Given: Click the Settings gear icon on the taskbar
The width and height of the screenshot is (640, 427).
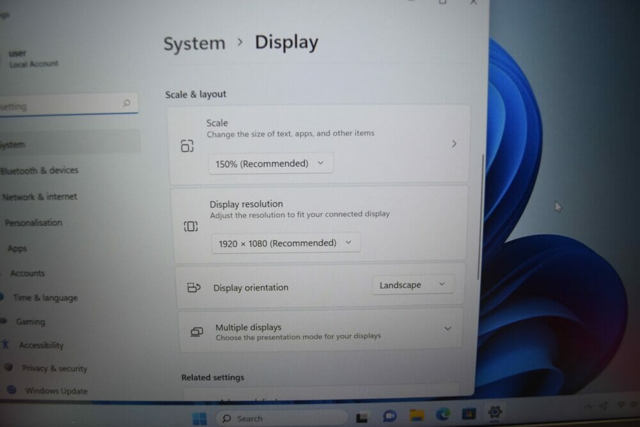Looking at the screenshot, I should point(495,412).
